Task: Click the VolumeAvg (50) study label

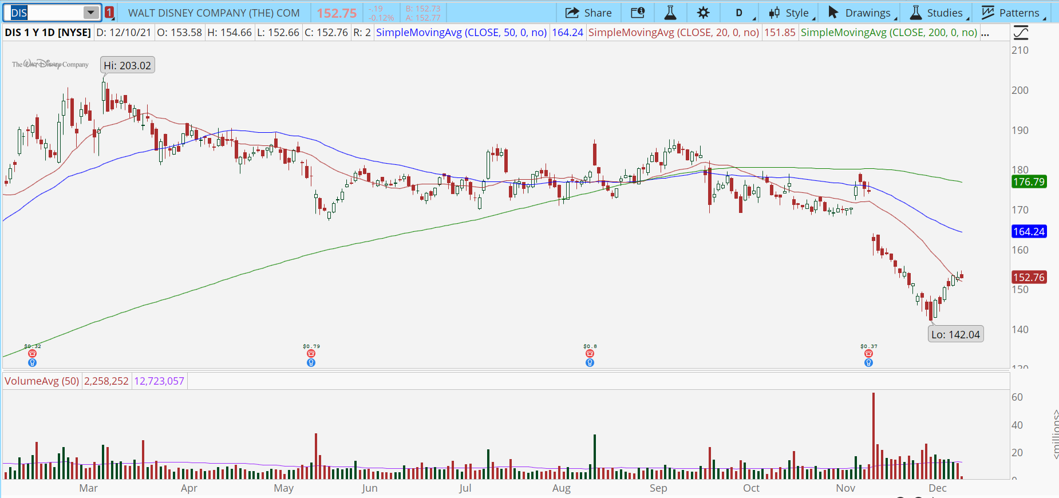Action: [42, 381]
